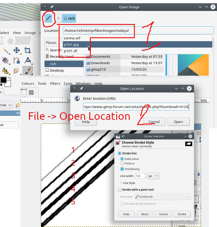Click the pencil type-a-filename toggle icon
The height and width of the screenshot is (227, 217).
pos(48,18)
